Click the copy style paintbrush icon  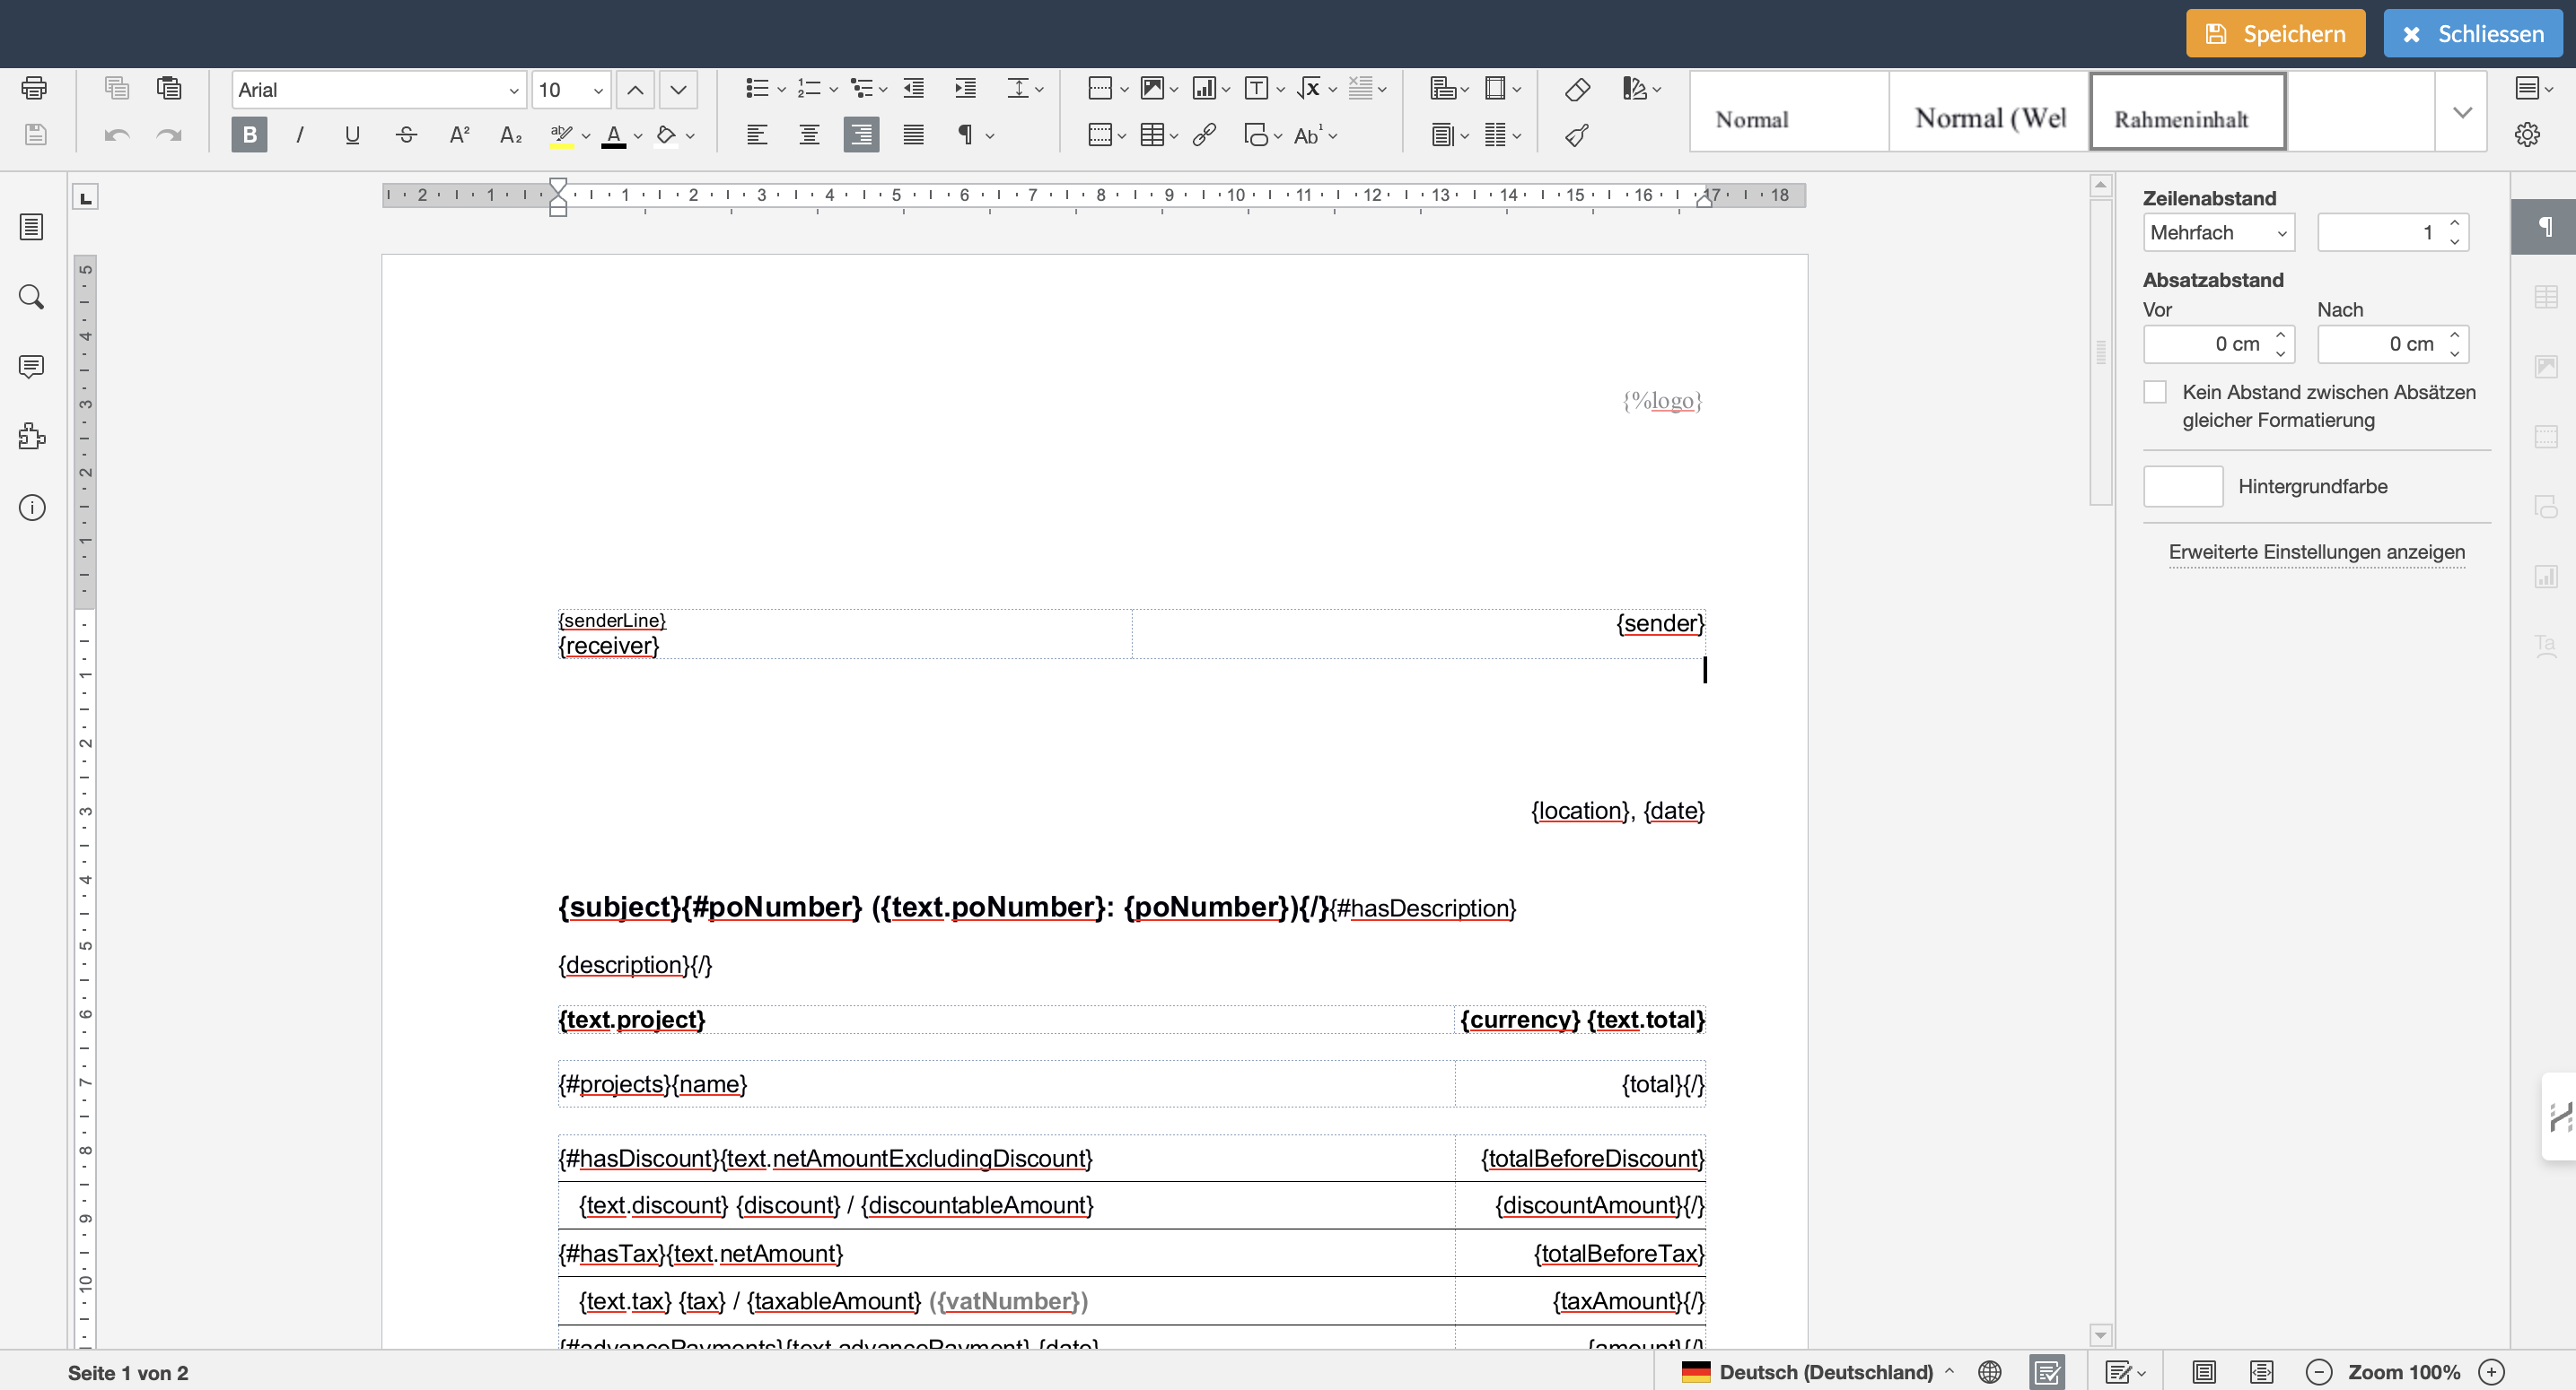(1577, 135)
